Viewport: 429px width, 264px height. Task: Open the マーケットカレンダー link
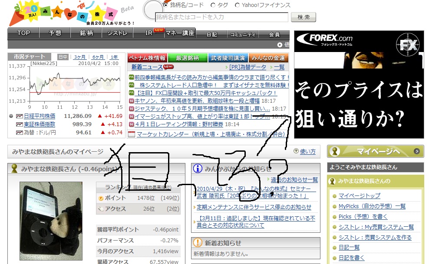(x=211, y=134)
